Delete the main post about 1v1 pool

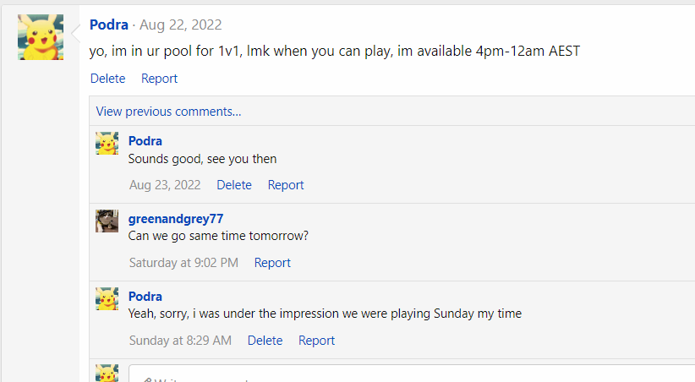[107, 79]
